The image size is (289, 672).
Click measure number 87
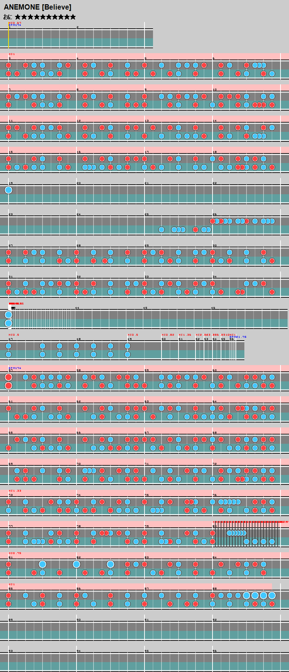click(147, 589)
